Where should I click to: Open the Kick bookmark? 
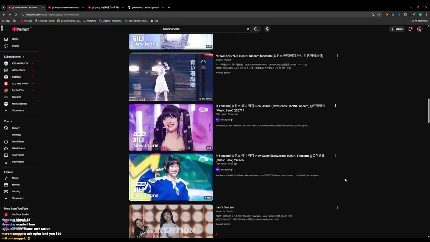tap(155, 21)
